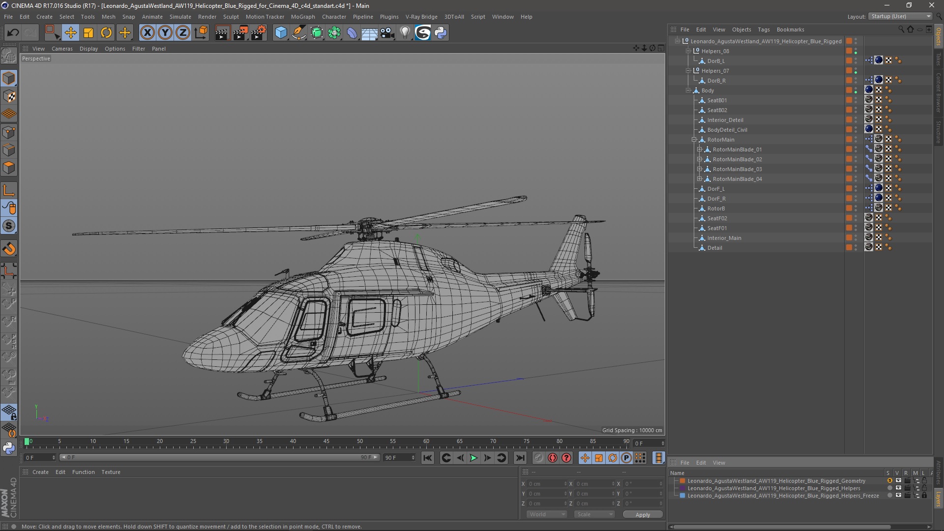Screen dimensions: 944x531
Task: Activate the Scale tool
Action: tap(88, 33)
